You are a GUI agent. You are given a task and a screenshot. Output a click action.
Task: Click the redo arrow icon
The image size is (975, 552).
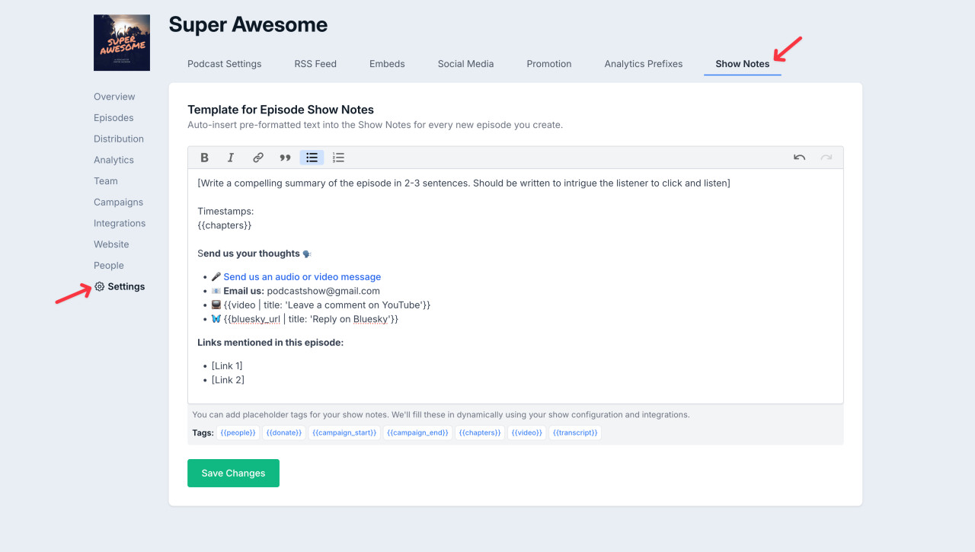(826, 158)
